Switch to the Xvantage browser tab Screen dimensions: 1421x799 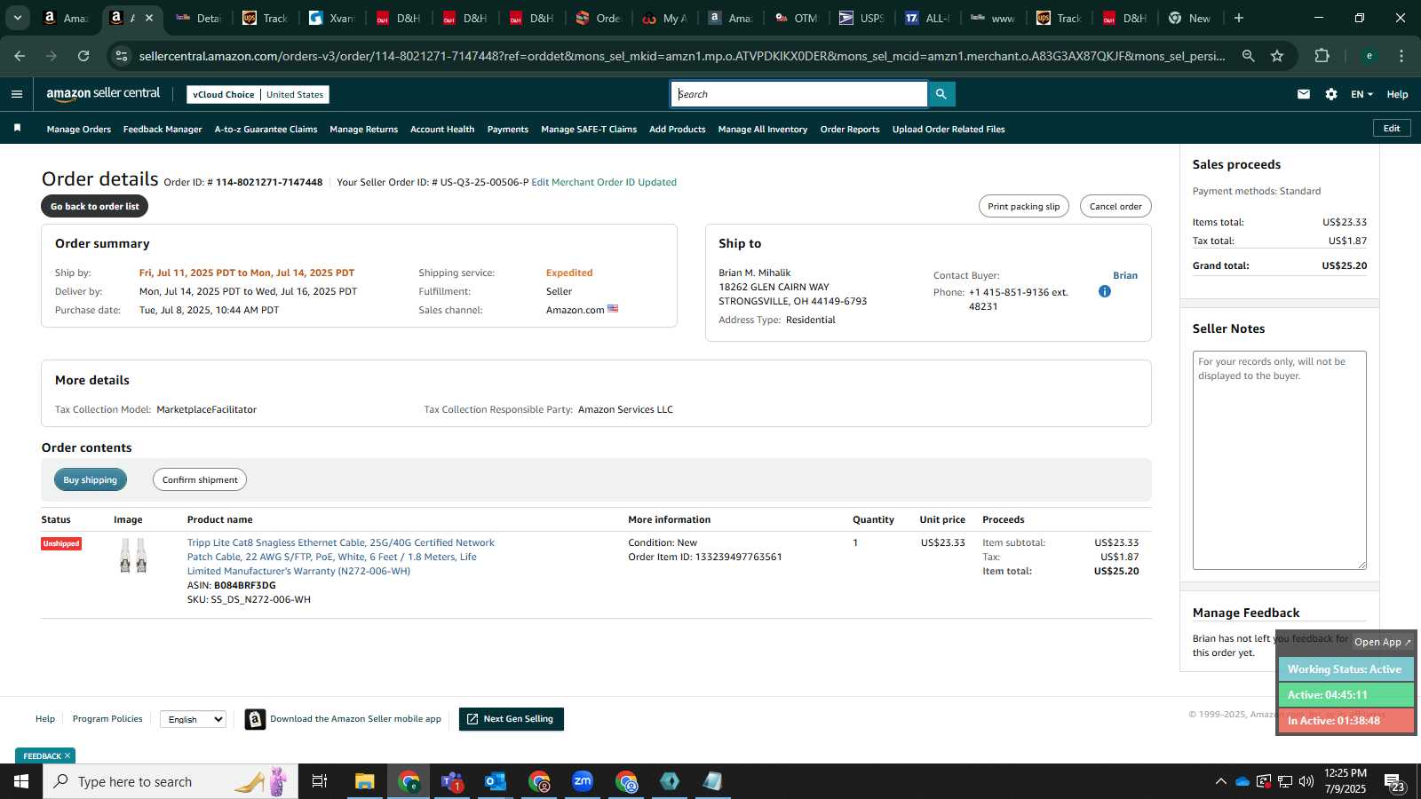pos(331,18)
